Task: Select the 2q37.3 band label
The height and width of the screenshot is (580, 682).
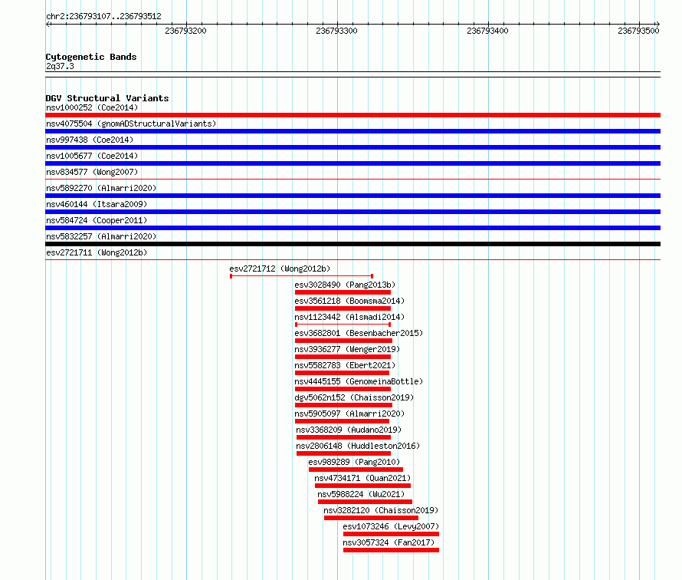Action: 60,66
